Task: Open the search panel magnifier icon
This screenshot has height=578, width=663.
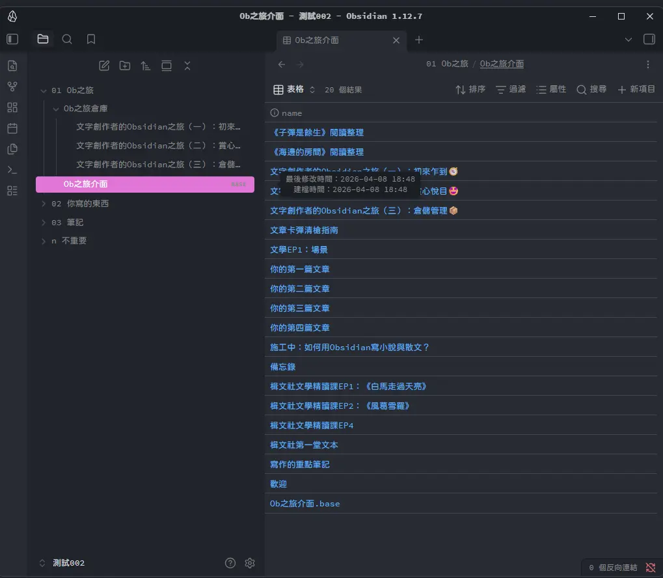Action: pyautogui.click(x=67, y=39)
